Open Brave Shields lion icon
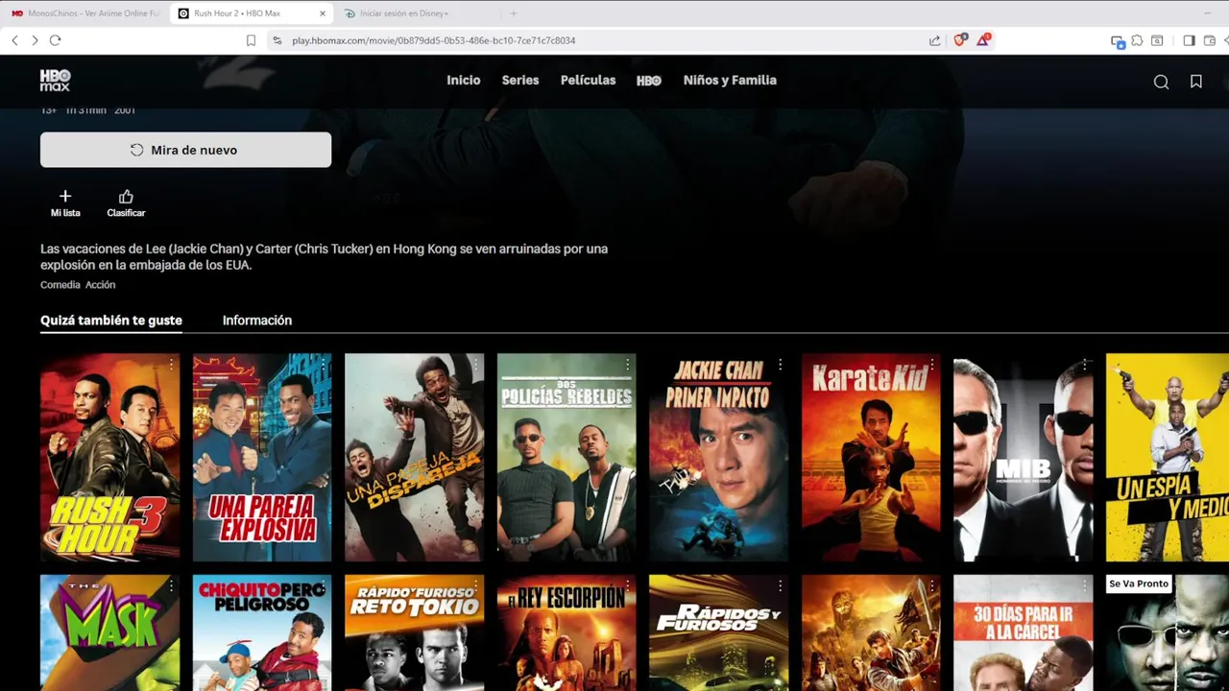This screenshot has height=691, width=1229. tap(960, 40)
